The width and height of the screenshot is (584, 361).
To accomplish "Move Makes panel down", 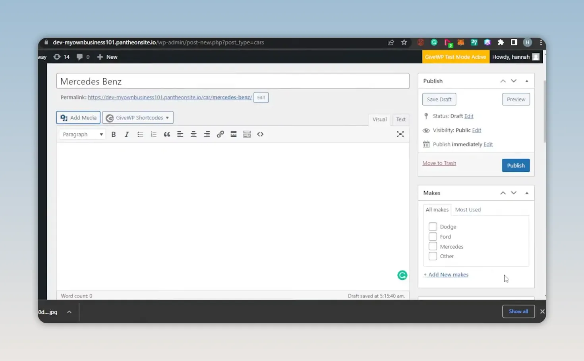I will pyautogui.click(x=514, y=193).
